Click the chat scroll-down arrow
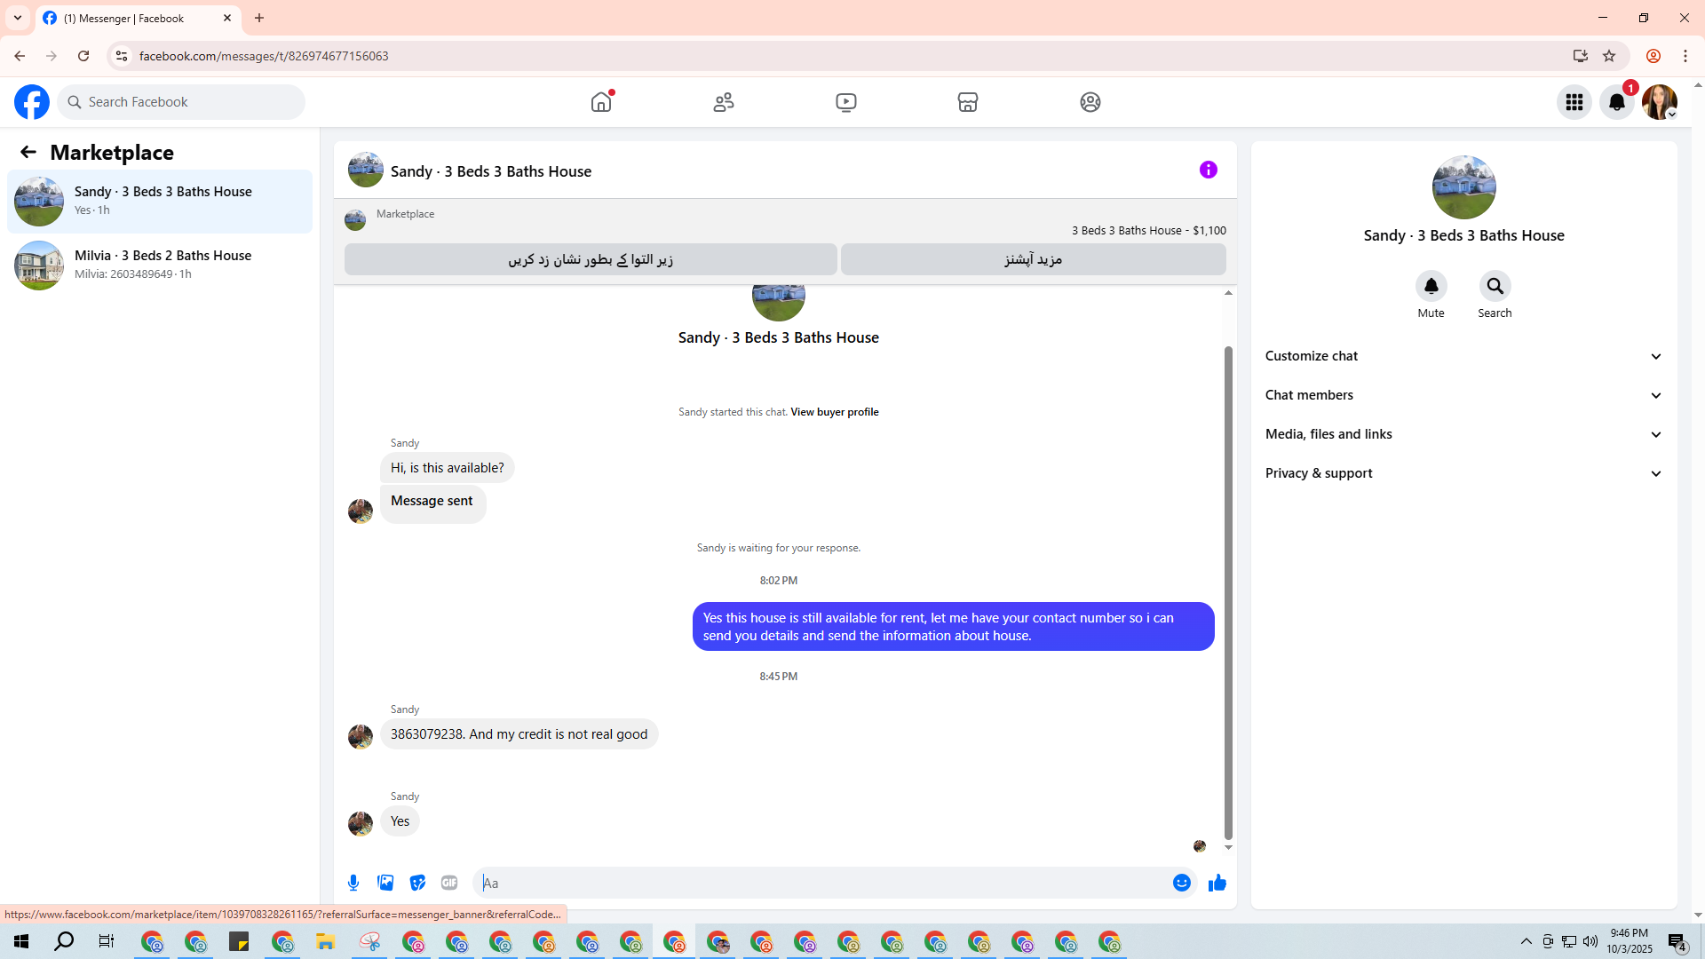 pyautogui.click(x=1228, y=848)
